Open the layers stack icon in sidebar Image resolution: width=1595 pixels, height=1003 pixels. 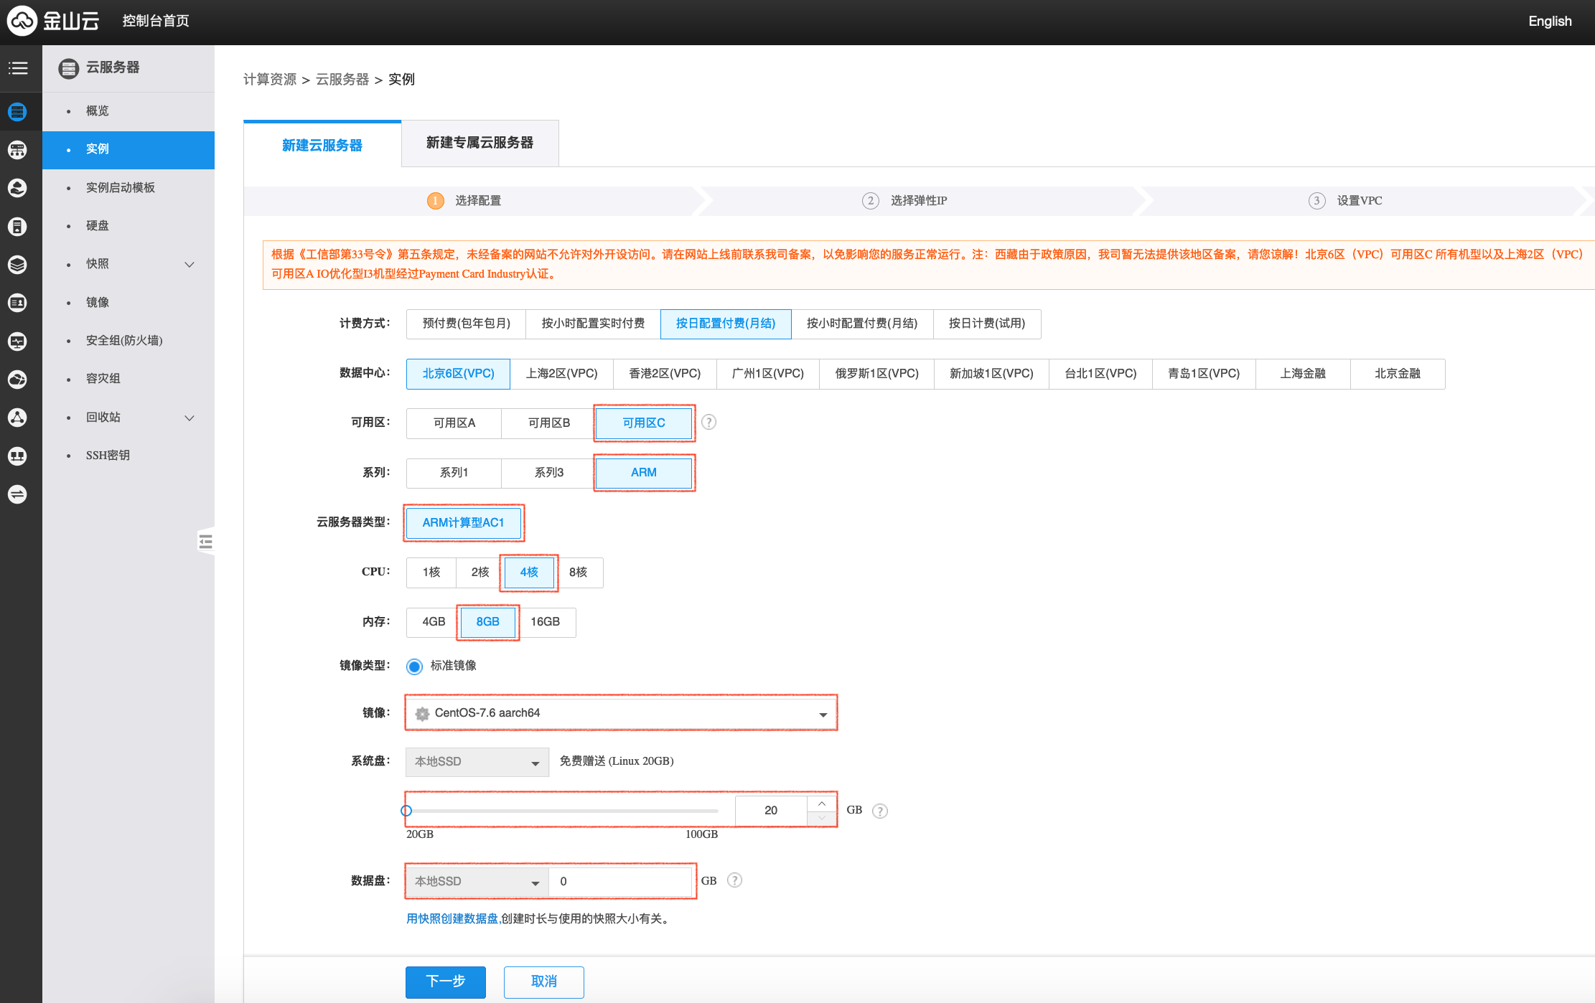tap(18, 265)
